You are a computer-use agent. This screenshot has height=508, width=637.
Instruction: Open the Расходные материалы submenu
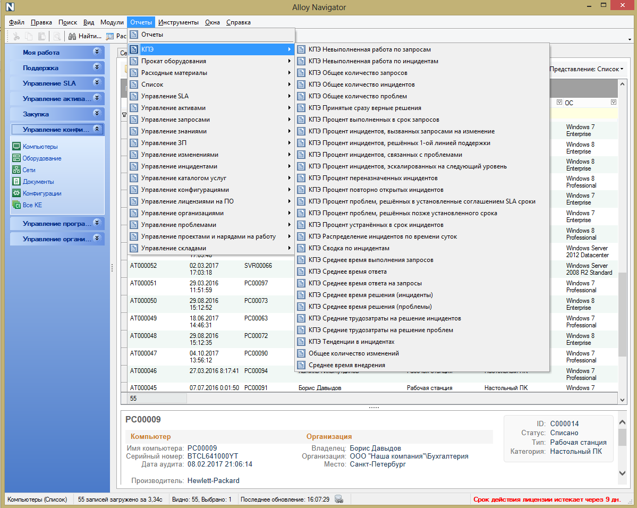click(211, 73)
